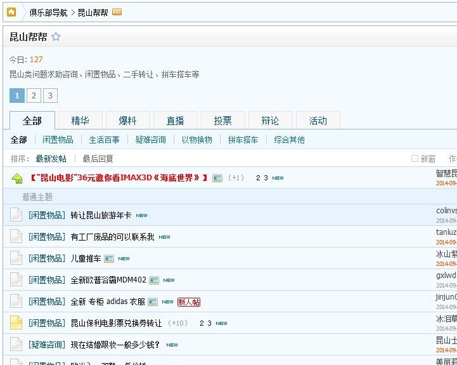This screenshot has width=457, height=365.
Task: Click the green up-arrow pinned thread icon
Action: coord(17,178)
